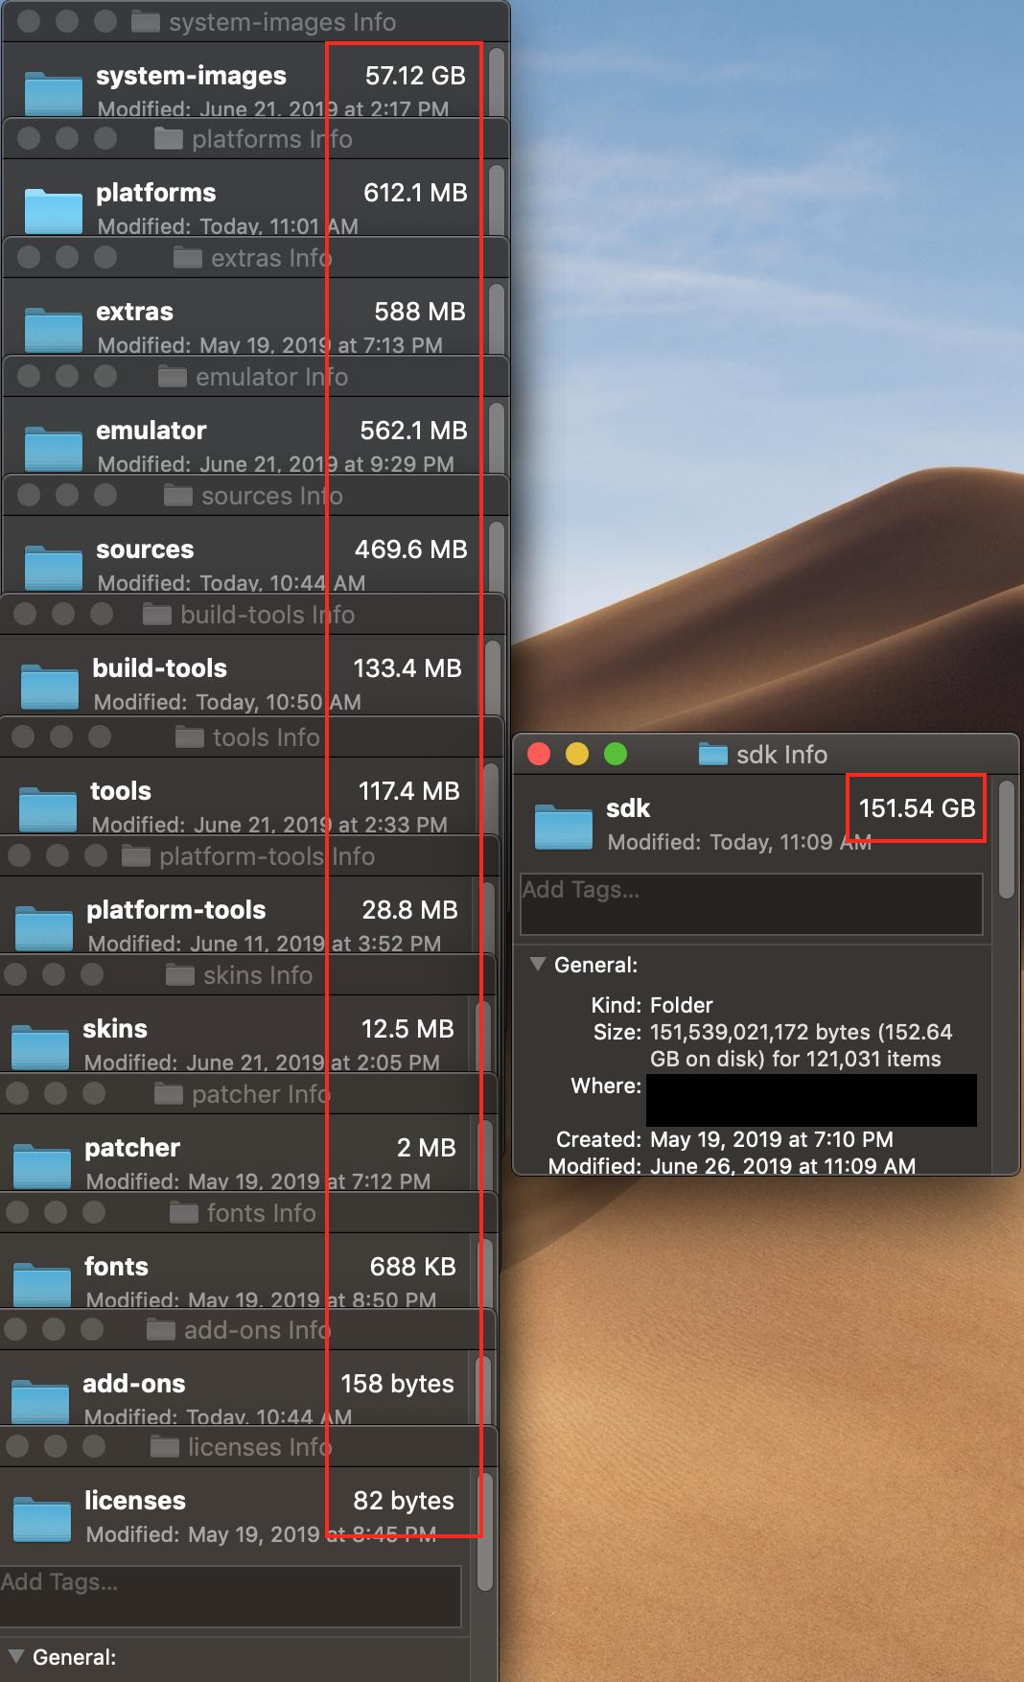Select the sources folder name
This screenshot has height=1682, width=1024.
click(145, 549)
